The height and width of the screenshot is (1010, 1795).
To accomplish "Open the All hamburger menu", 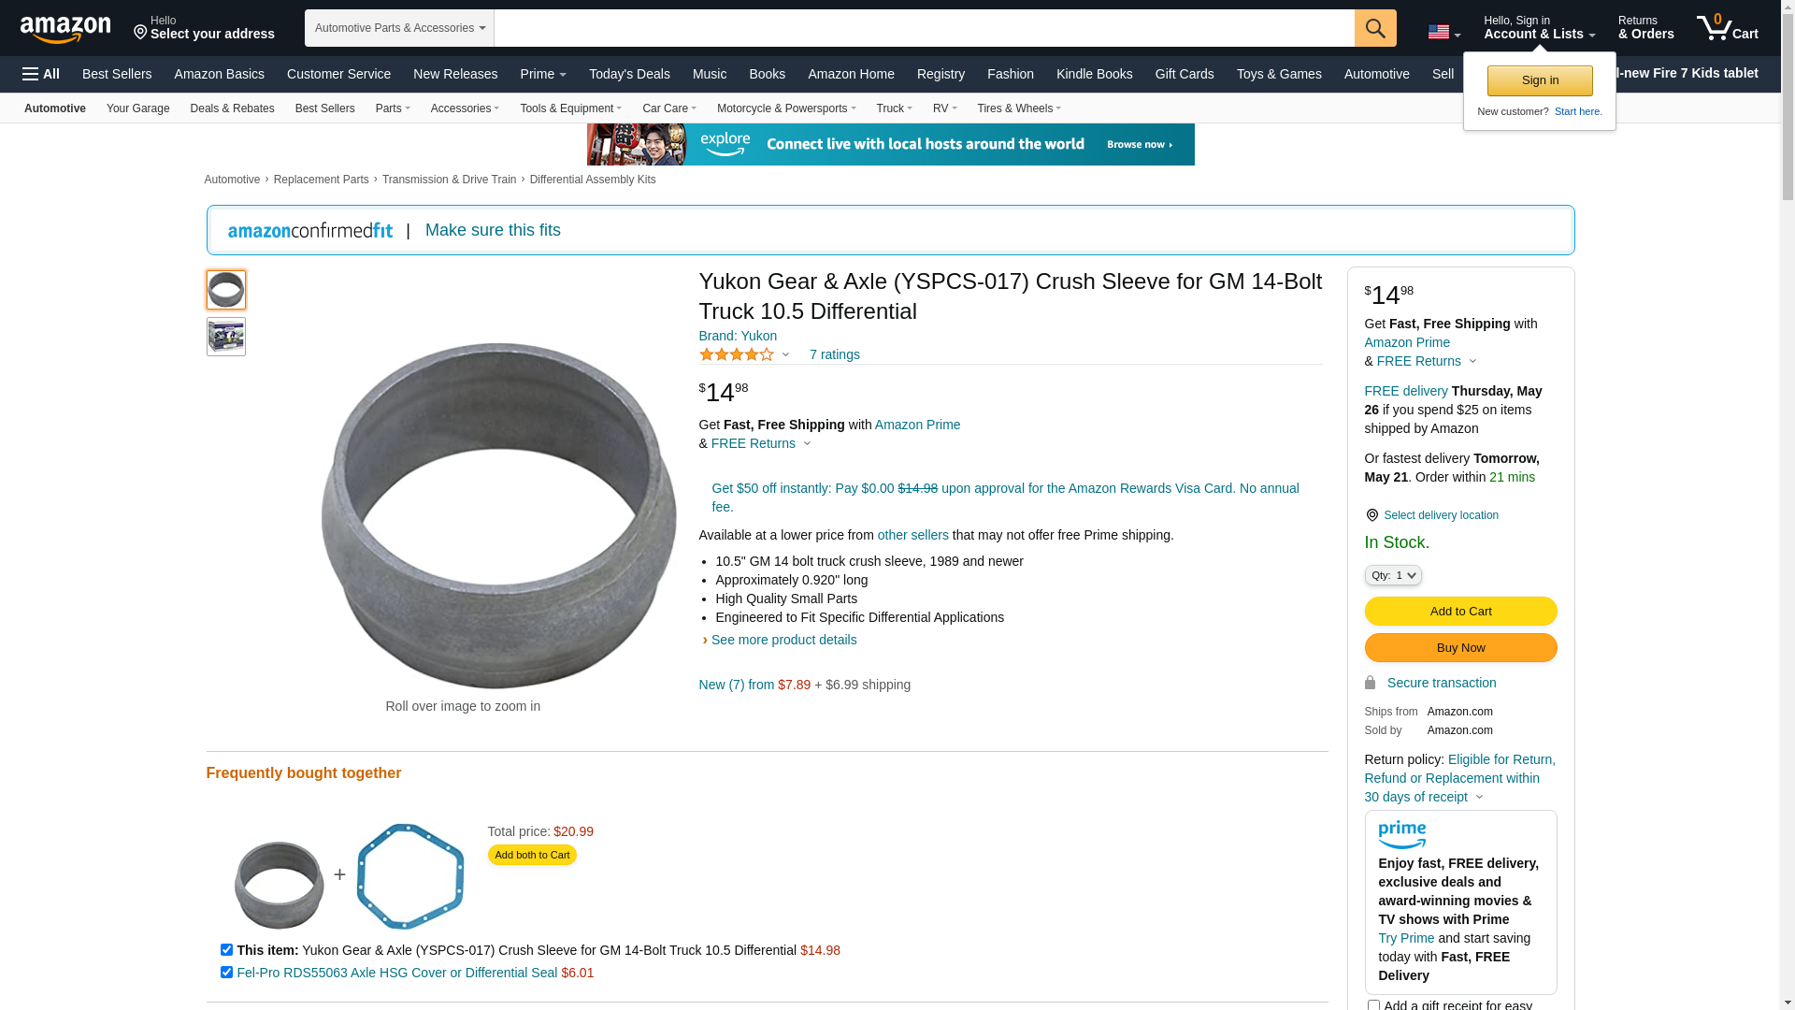I will coord(41,74).
